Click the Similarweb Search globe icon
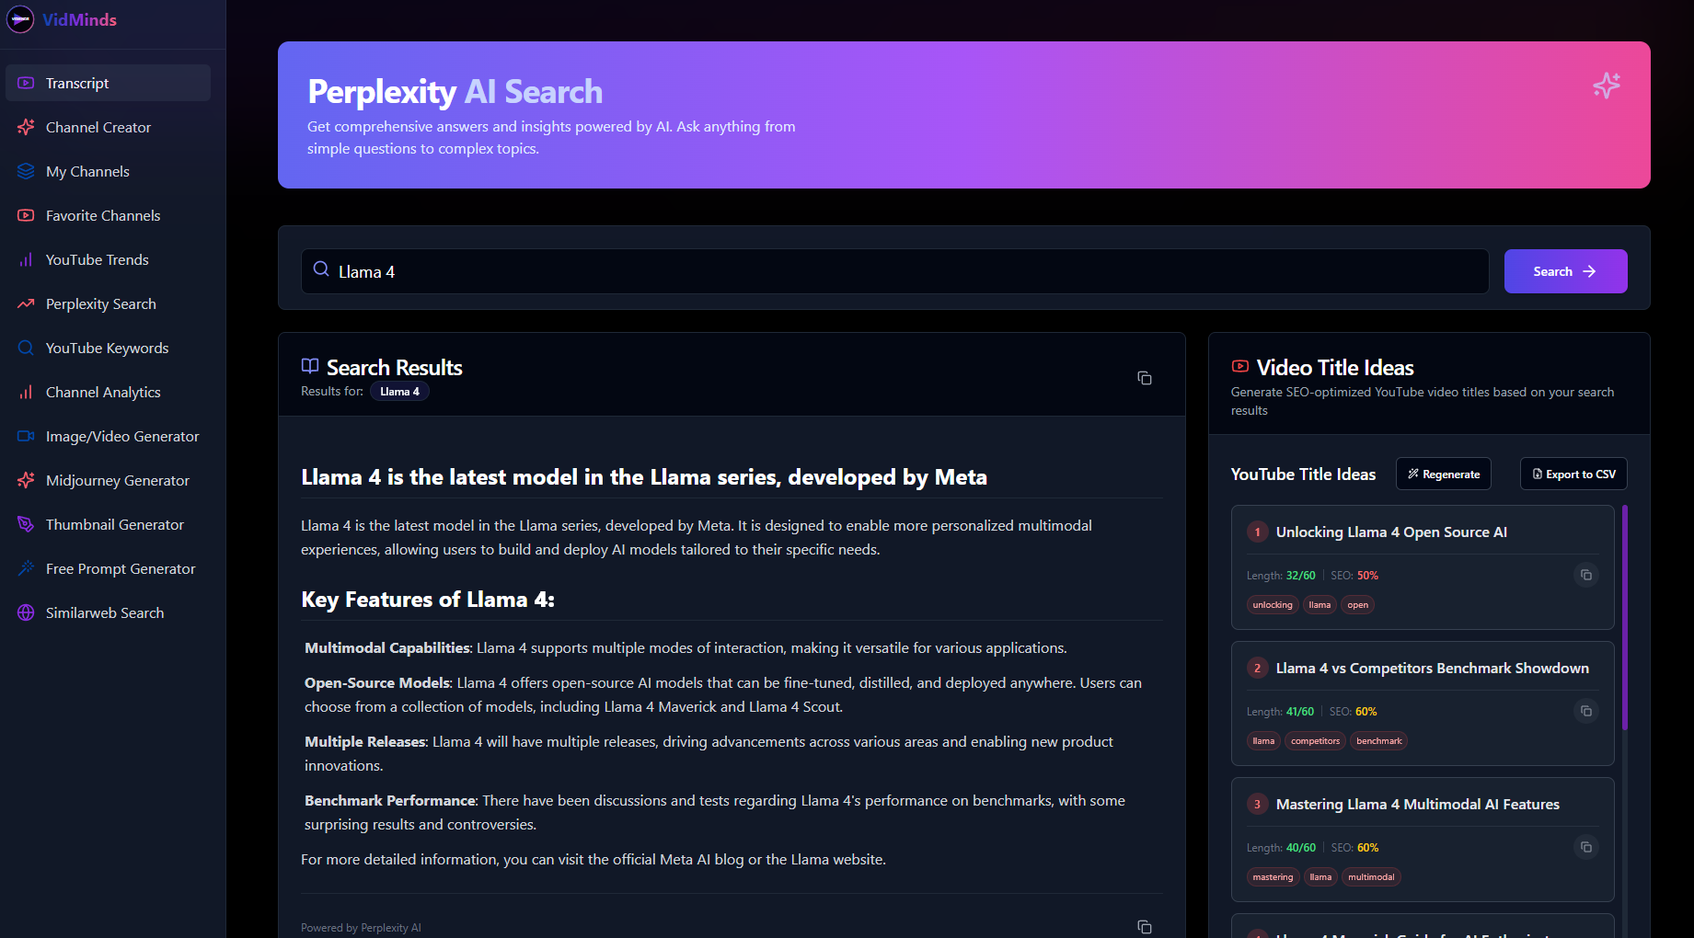The height and width of the screenshot is (938, 1694). click(26, 612)
